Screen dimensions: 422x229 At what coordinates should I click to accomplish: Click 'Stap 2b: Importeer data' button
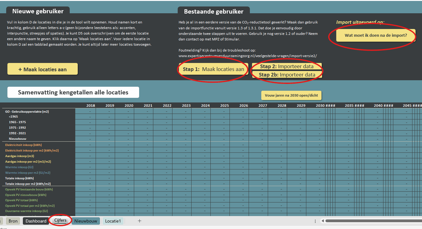[287, 74]
